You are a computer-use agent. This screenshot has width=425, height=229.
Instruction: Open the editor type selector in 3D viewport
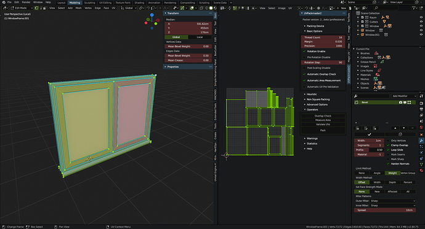6,8
